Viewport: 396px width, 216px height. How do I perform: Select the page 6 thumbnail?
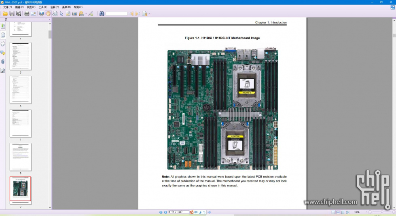[21, 90]
